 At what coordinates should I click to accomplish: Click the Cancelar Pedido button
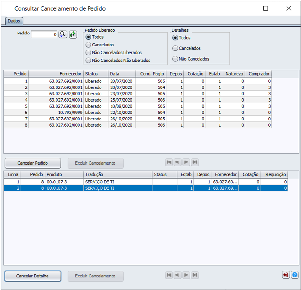pos(33,163)
